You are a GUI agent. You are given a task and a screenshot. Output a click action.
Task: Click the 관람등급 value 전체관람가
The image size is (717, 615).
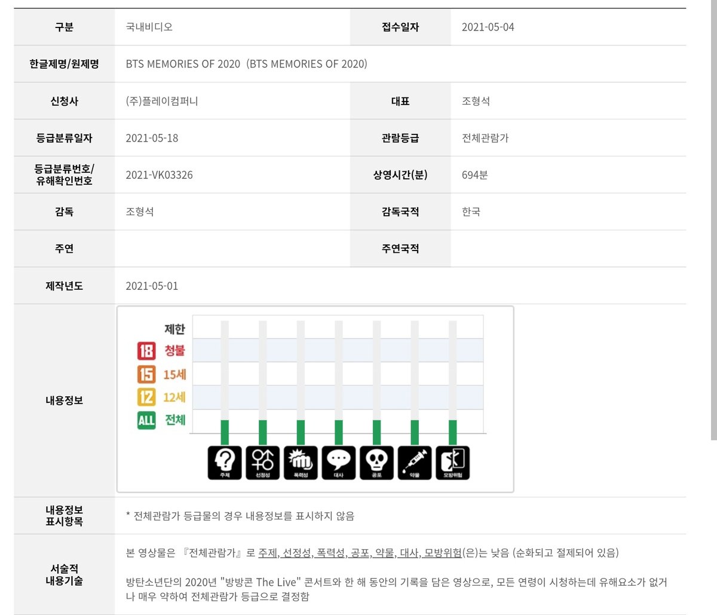click(485, 138)
